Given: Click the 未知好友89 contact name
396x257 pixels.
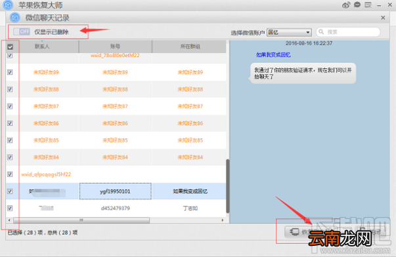Looking at the screenshot, I should tap(46, 72).
